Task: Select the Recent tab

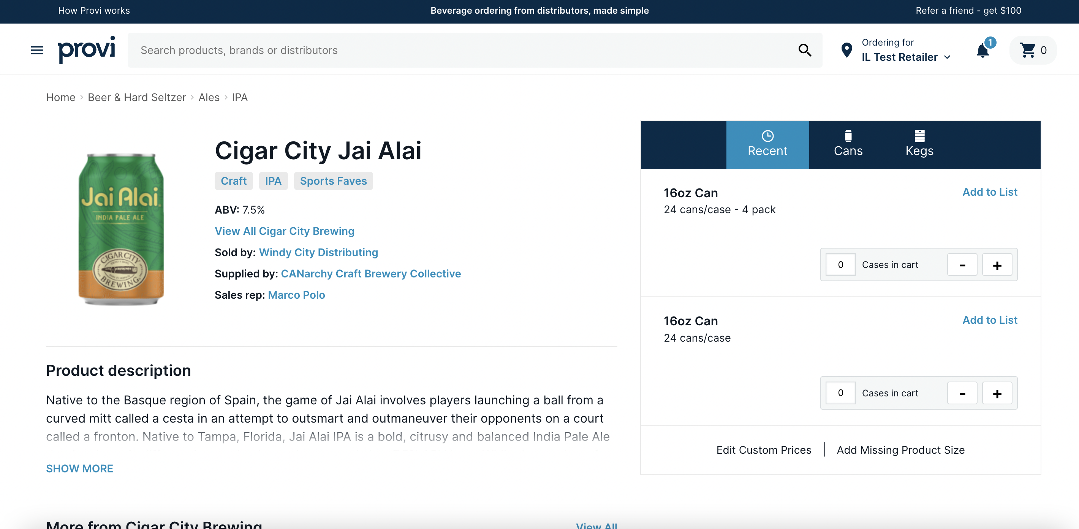Action: pyautogui.click(x=767, y=145)
